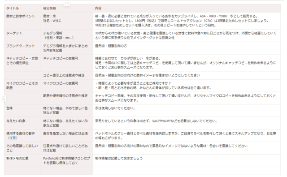Screen dimensions: 287x177
Task: Click the 特にない場合、与えたくない印象など記載 cell
Action: 67,123
